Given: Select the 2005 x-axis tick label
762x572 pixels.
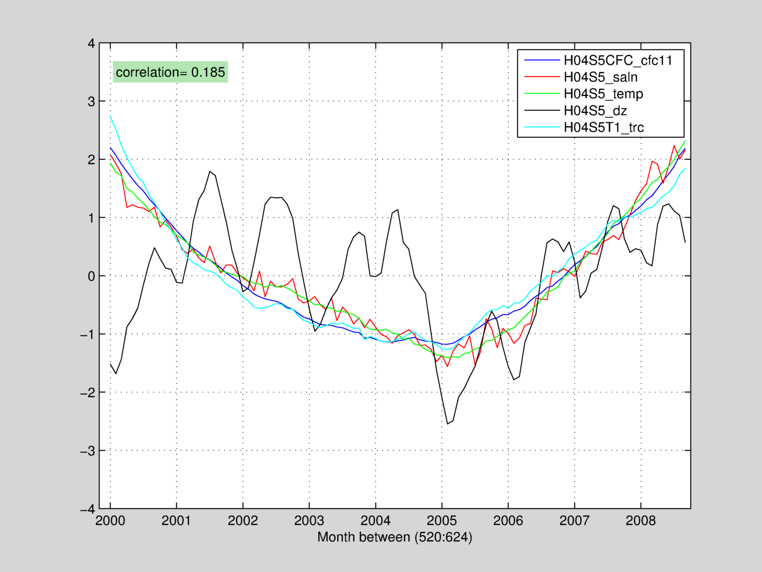Looking at the screenshot, I should [x=442, y=520].
